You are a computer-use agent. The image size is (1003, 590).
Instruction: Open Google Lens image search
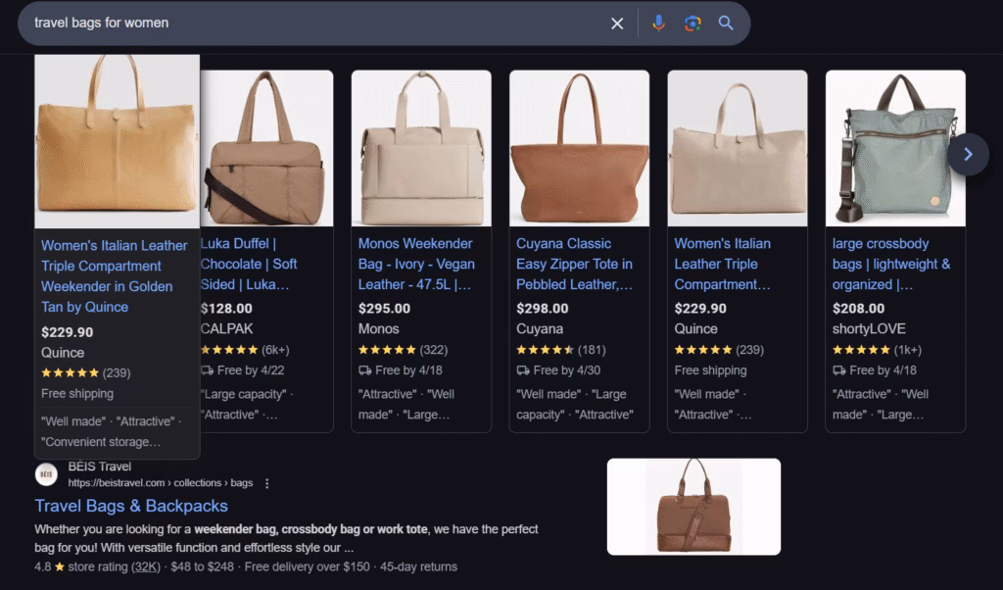pos(693,24)
